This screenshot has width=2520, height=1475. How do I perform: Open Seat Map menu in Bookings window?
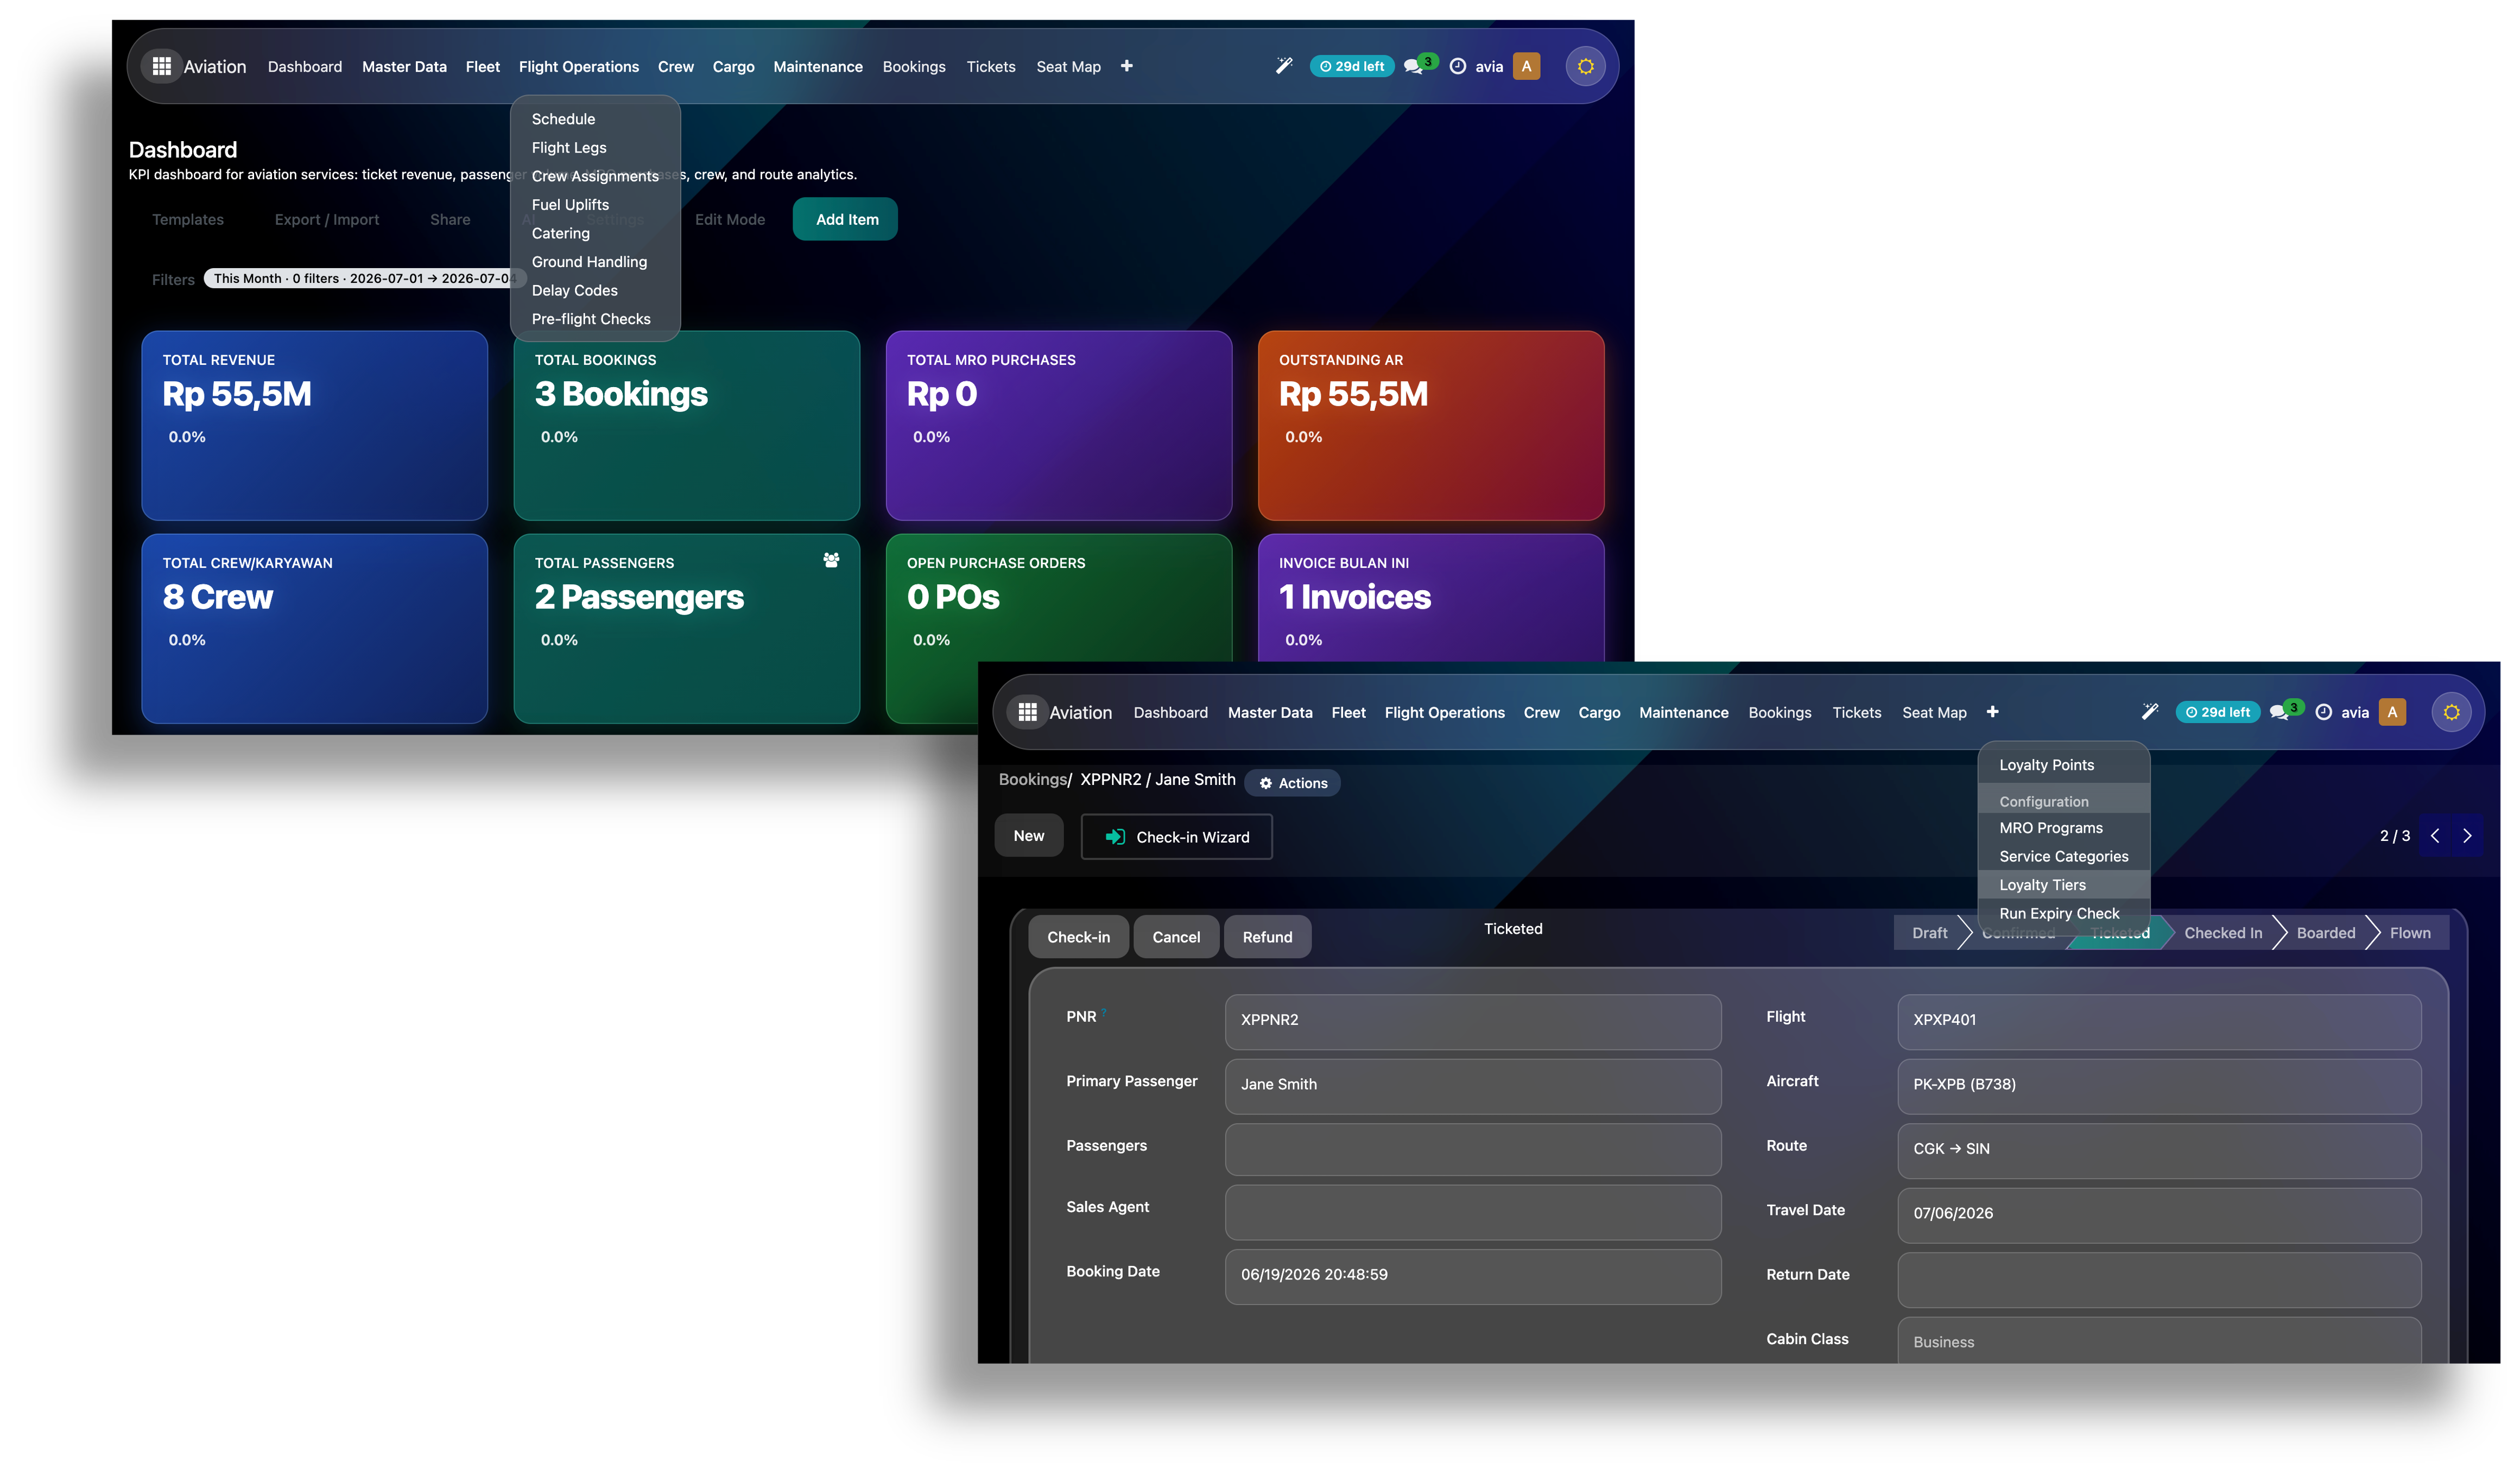(1934, 713)
